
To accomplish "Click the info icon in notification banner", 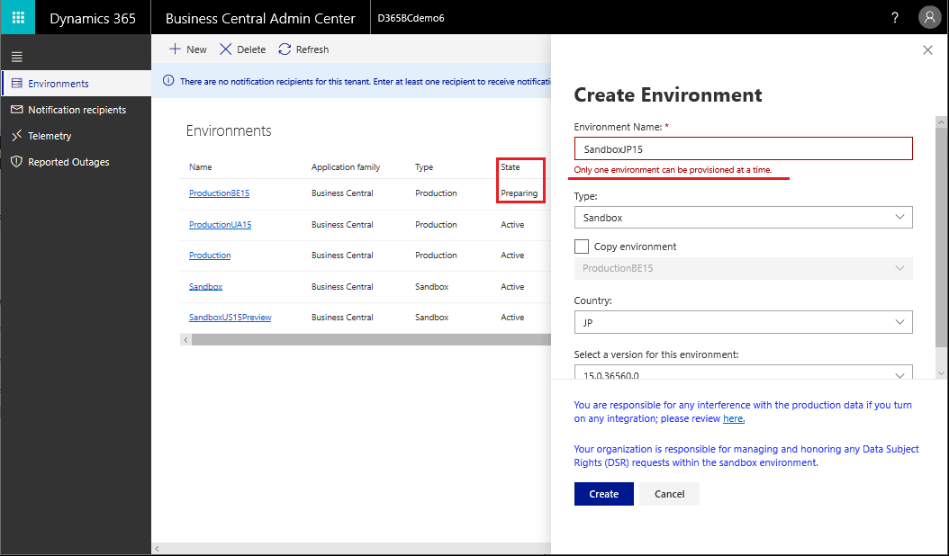I will point(168,81).
